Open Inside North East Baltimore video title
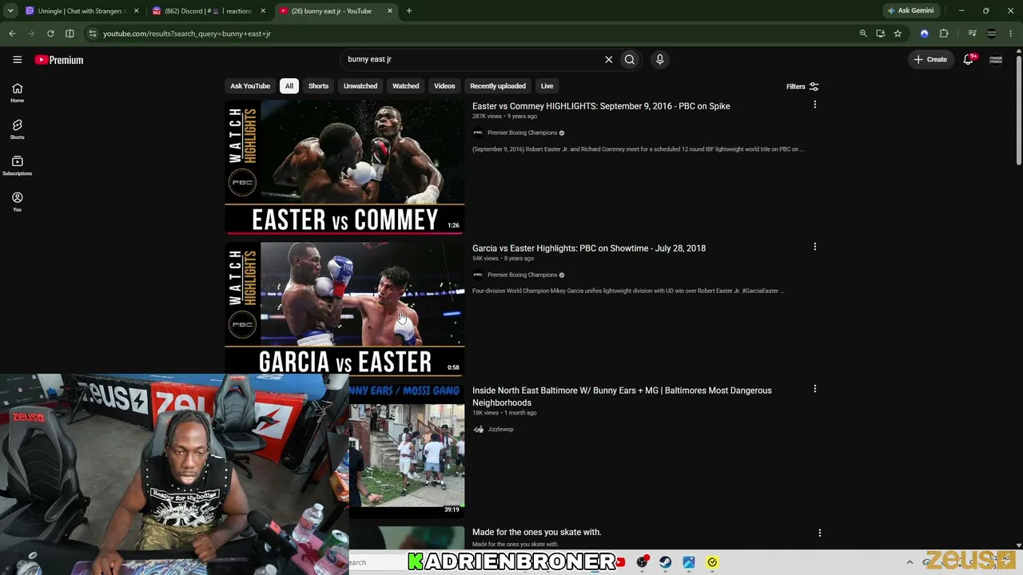The height and width of the screenshot is (575, 1023). click(622, 396)
